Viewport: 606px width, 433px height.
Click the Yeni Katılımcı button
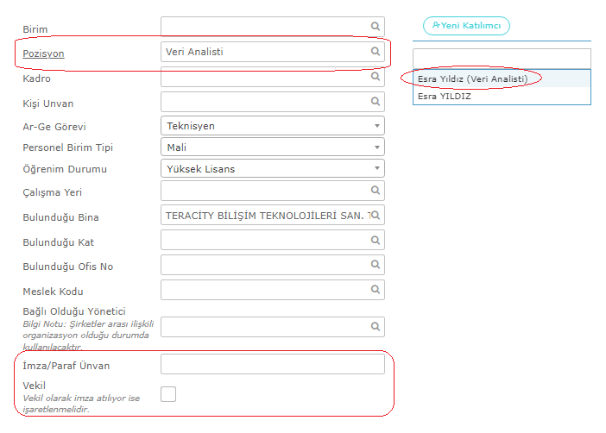pos(466,26)
